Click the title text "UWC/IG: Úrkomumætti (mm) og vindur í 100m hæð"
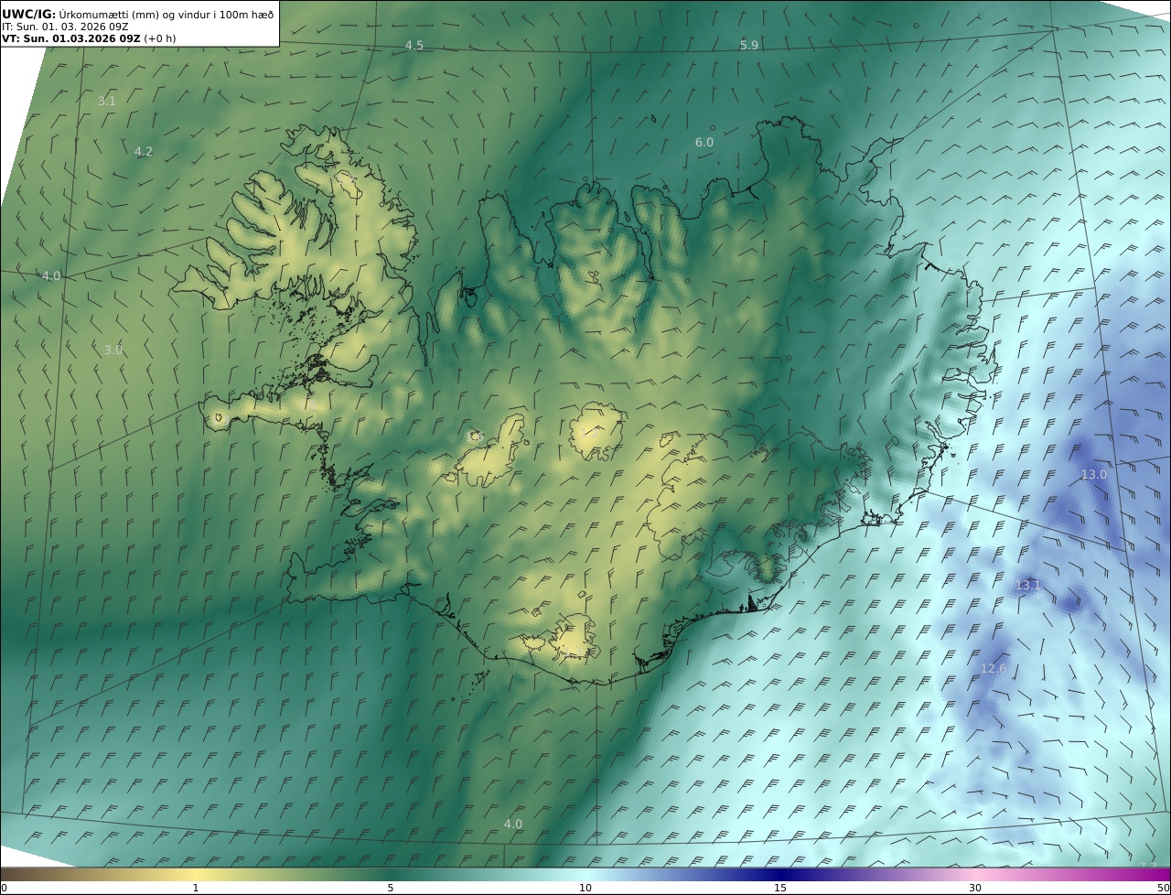This screenshot has height=895, width=1171. (138, 14)
